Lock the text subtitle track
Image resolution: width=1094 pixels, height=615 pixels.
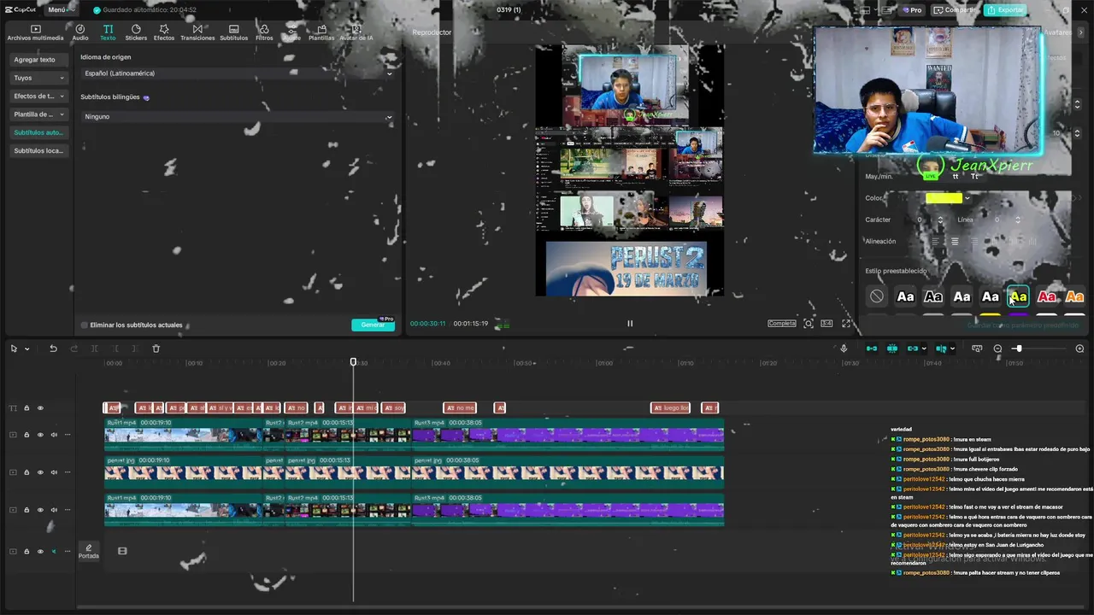(x=26, y=408)
